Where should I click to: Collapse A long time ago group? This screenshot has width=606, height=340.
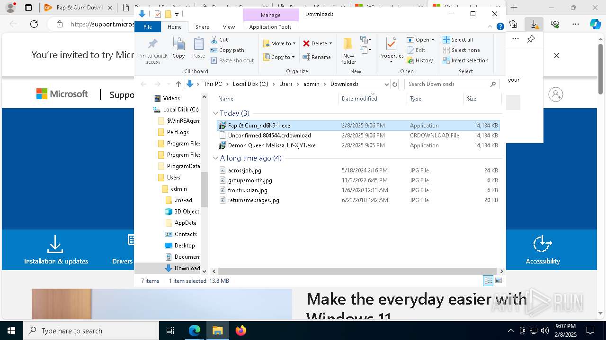click(215, 158)
